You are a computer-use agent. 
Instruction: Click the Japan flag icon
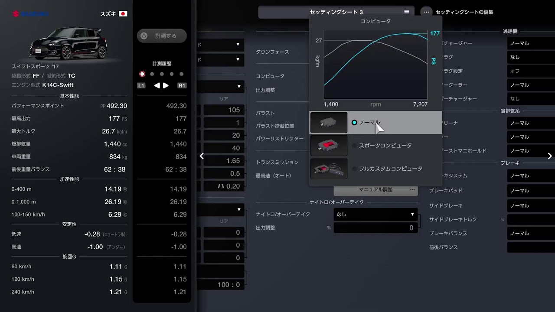pyautogui.click(x=123, y=14)
